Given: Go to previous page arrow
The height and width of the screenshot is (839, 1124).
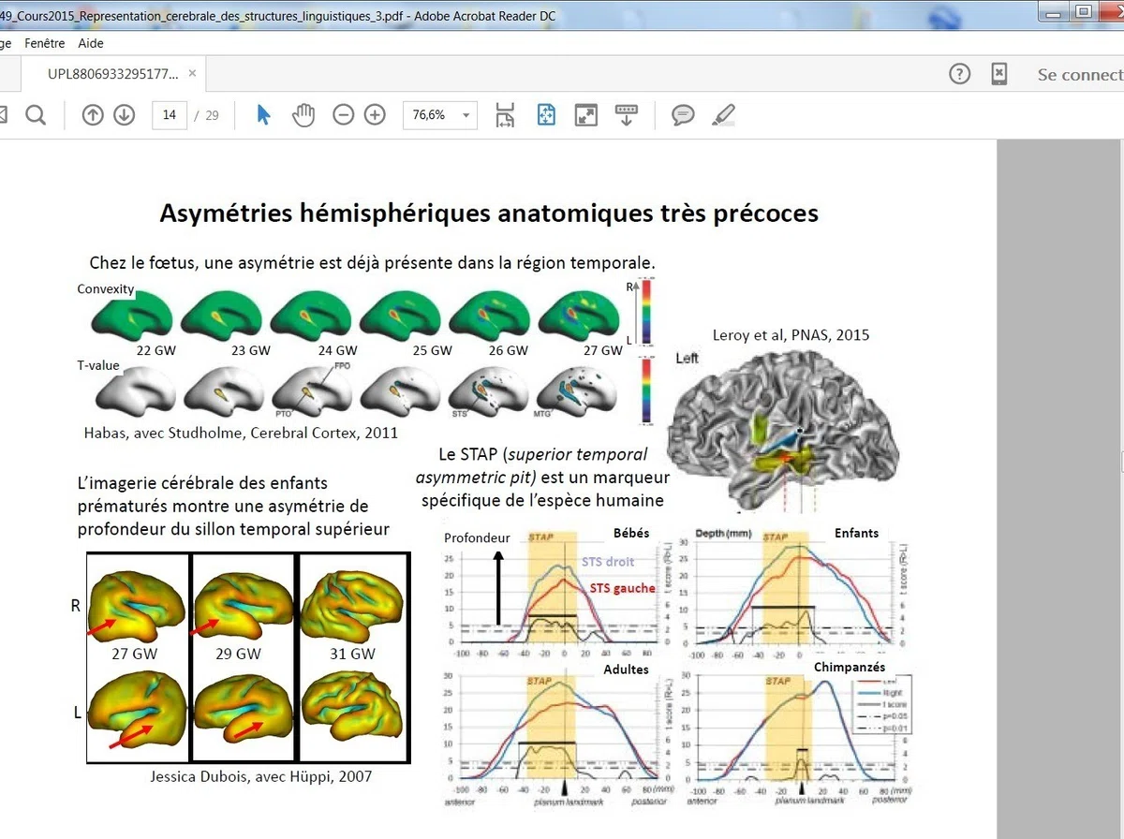Looking at the screenshot, I should pyautogui.click(x=92, y=115).
